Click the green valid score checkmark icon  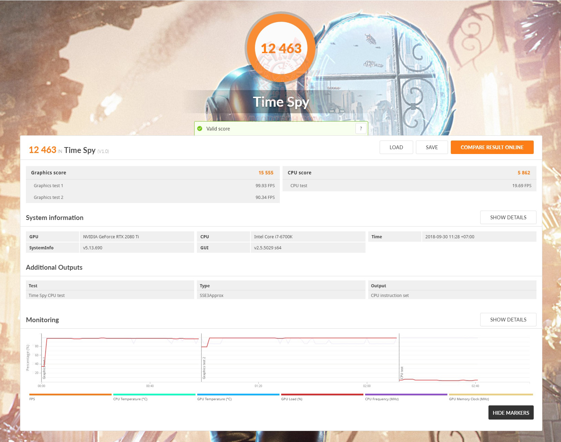(200, 128)
